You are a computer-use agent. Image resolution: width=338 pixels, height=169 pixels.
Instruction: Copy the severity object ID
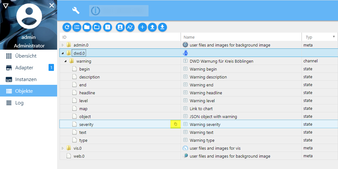pyautogui.click(x=176, y=124)
